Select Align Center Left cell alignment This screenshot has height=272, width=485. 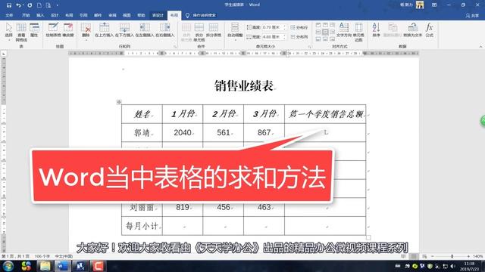[318, 32]
